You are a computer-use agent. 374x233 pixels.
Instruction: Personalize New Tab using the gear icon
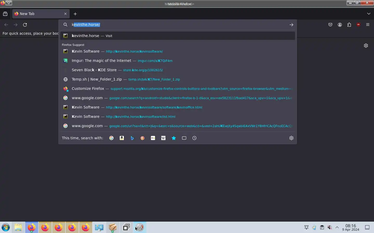[x=366, y=46]
